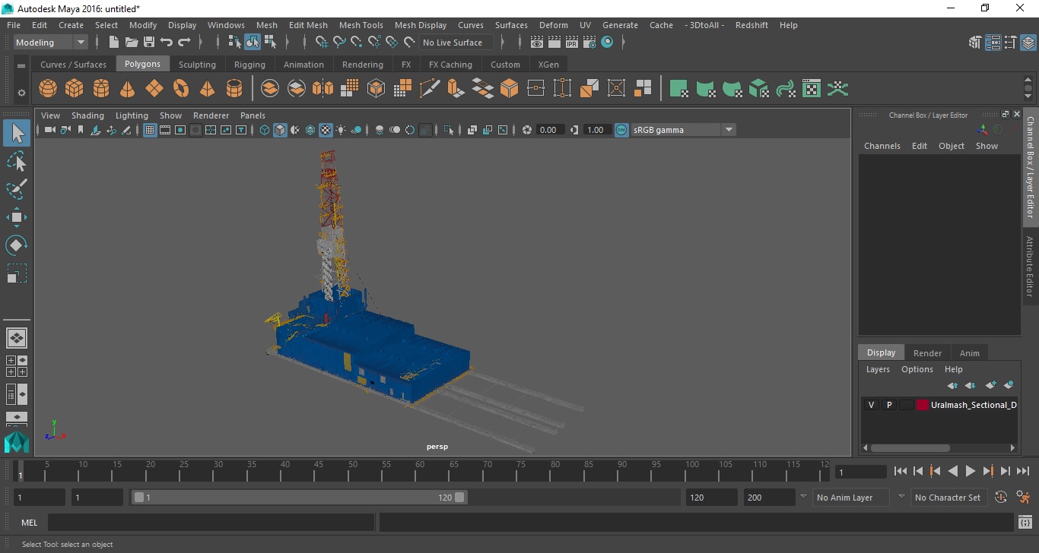Click the single perspective view layout icon

17,338
